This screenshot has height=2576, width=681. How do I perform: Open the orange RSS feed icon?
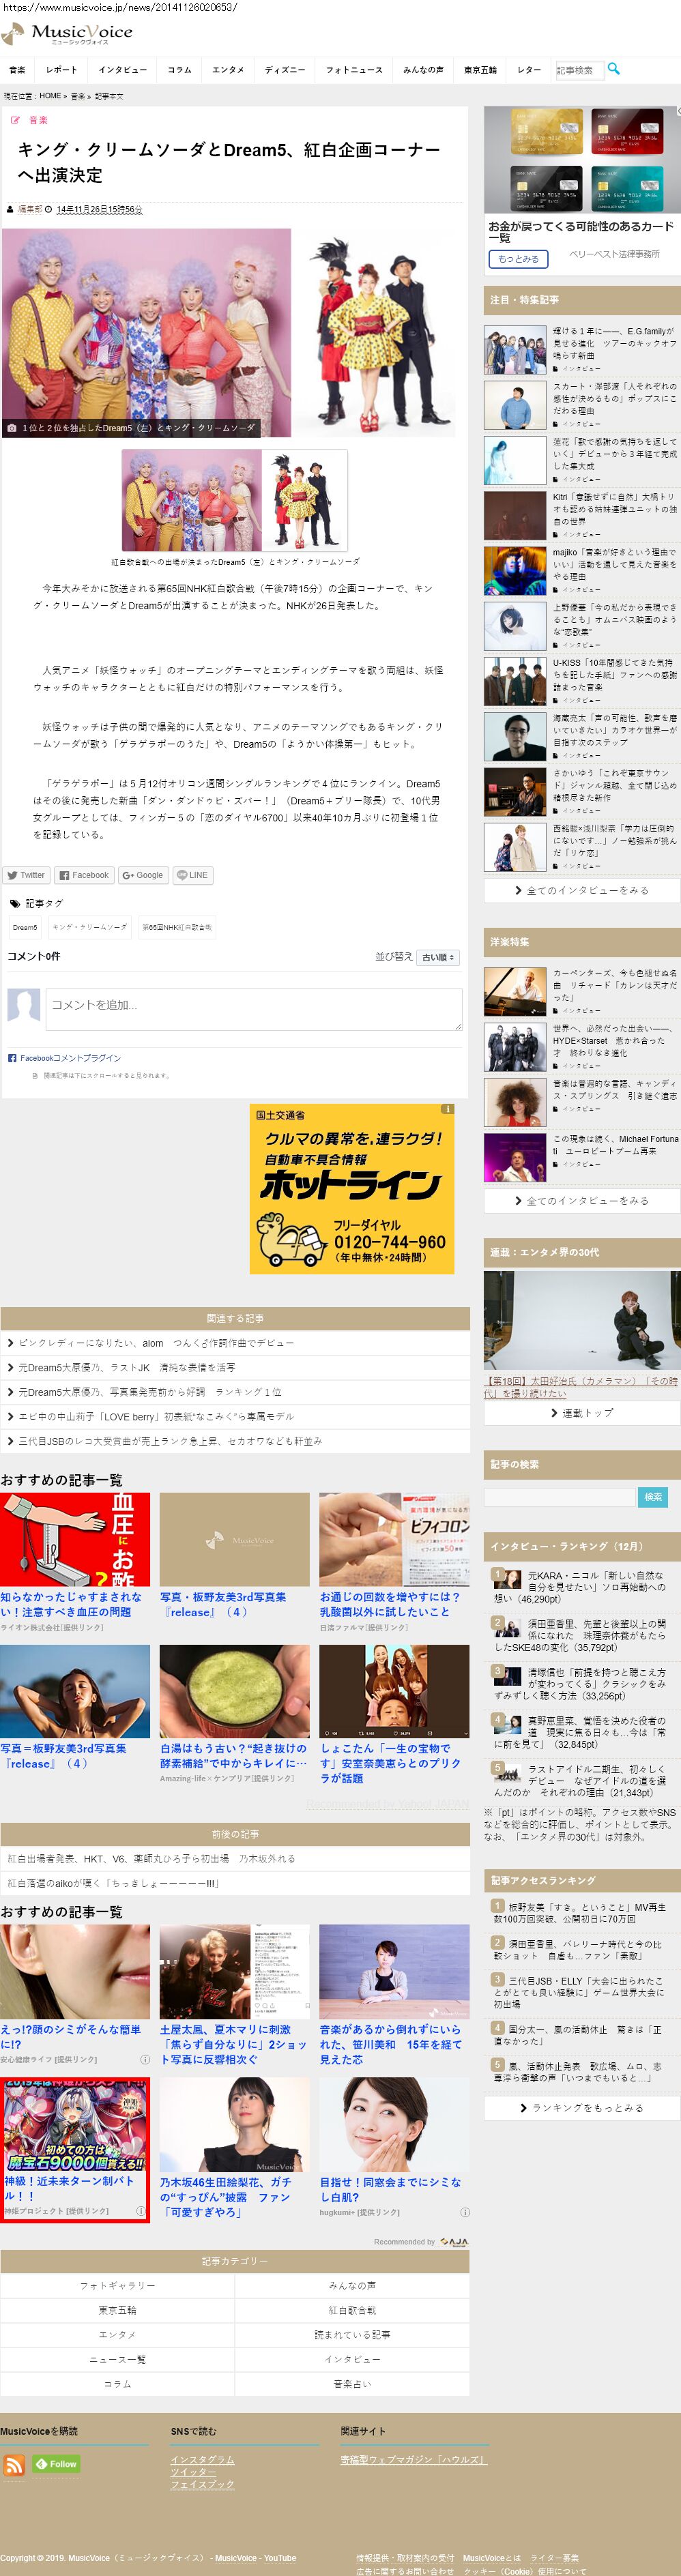(14, 2465)
